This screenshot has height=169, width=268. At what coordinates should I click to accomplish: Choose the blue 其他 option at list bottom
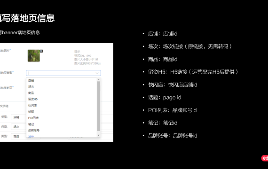[31, 137]
